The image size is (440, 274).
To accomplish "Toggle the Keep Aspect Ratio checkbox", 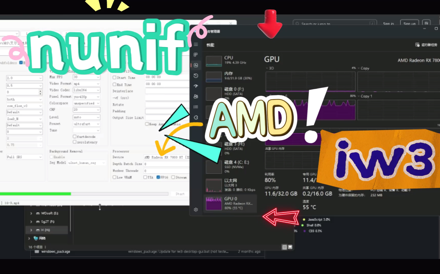I will pos(147,124).
